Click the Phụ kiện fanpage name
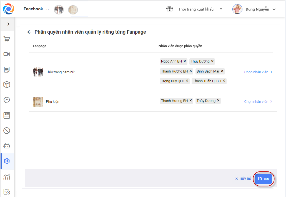The height and width of the screenshot is (197, 286). (52, 101)
